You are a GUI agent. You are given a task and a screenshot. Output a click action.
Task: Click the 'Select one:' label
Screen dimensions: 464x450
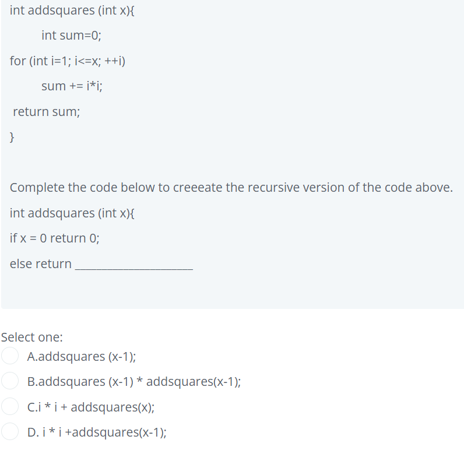pos(32,337)
